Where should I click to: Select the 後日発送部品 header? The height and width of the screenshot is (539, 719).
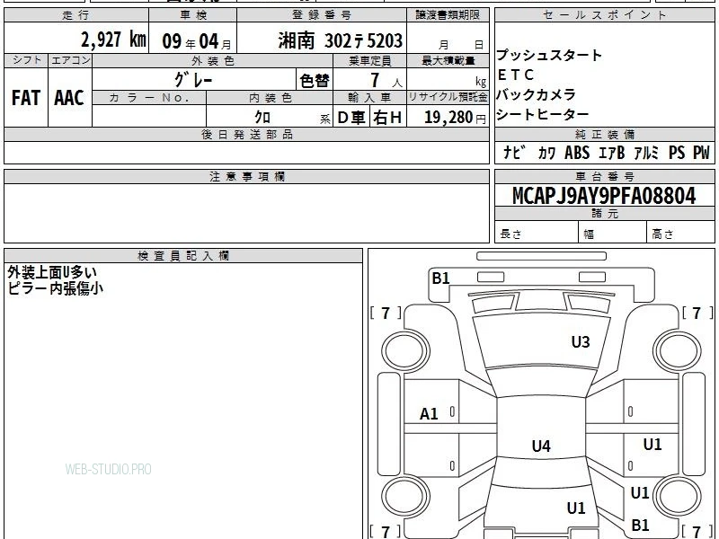(x=246, y=134)
